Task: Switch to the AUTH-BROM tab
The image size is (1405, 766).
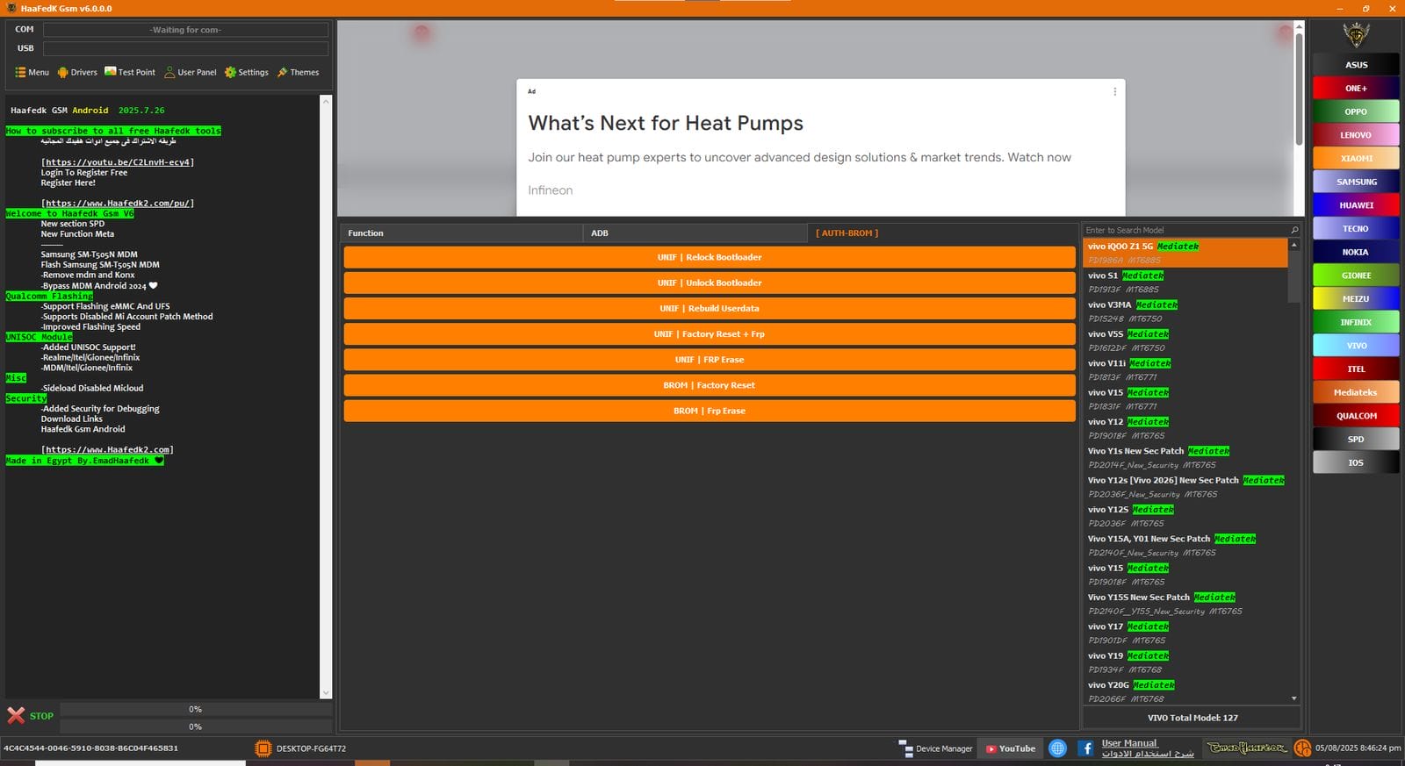Action: point(847,233)
